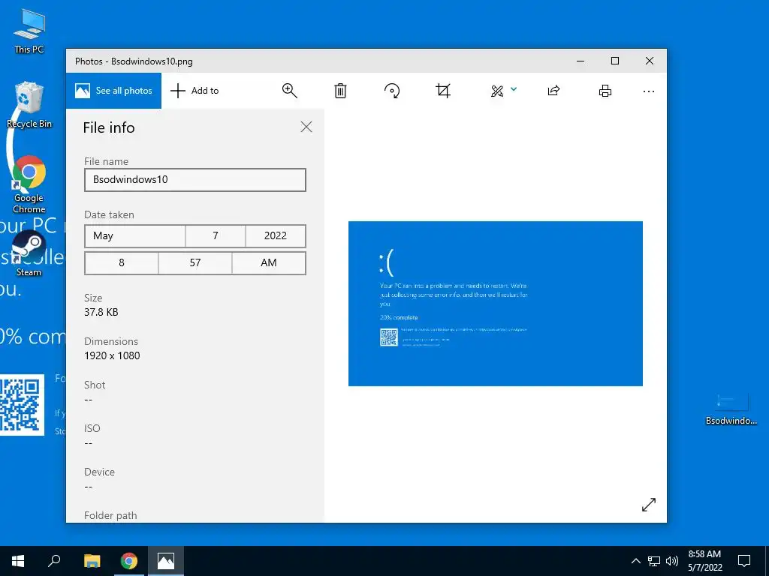
Task: Click the Folder path label
Action: [110, 515]
